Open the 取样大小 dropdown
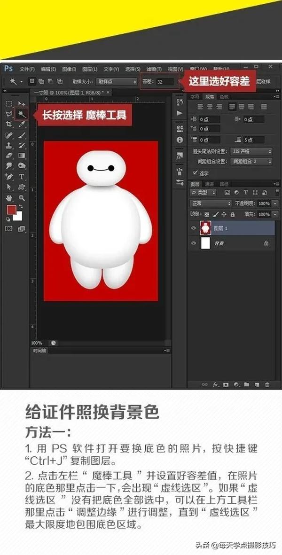Screen dimensions: 282x555 (116, 81)
